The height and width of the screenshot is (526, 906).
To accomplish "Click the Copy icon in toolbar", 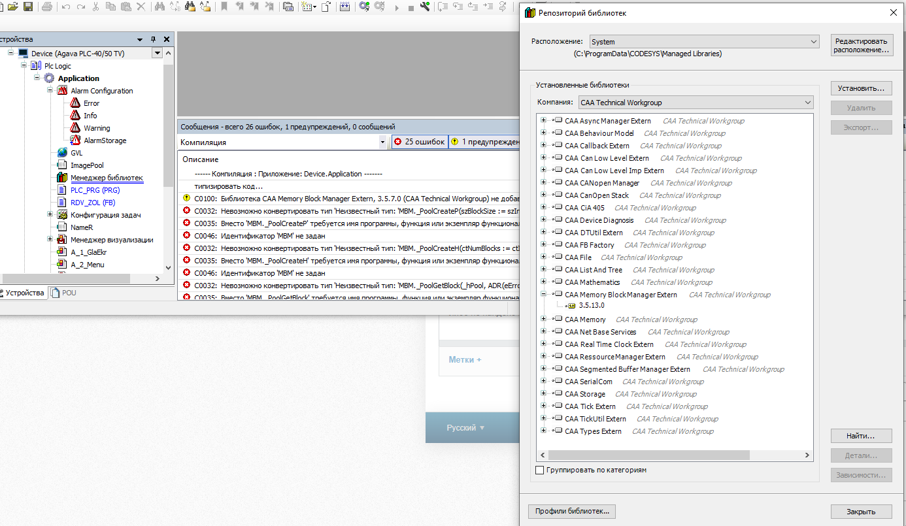I will (x=110, y=7).
